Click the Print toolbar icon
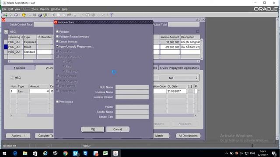Image resolution: width=280 pixels, height=157 pixels. (40, 15)
